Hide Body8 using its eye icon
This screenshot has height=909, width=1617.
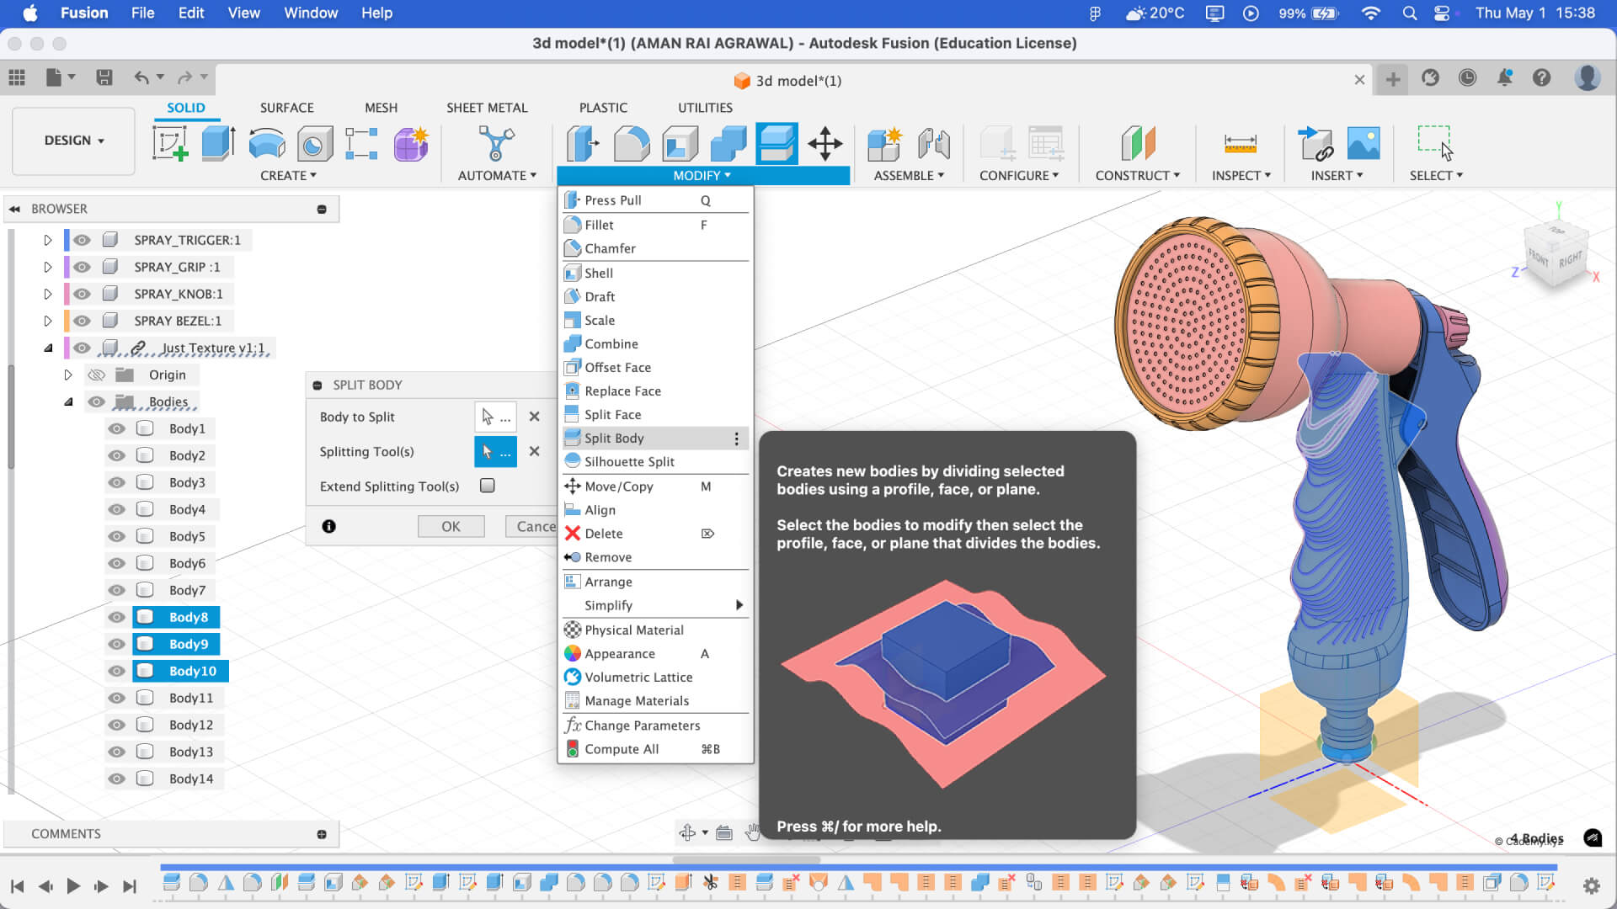(117, 617)
